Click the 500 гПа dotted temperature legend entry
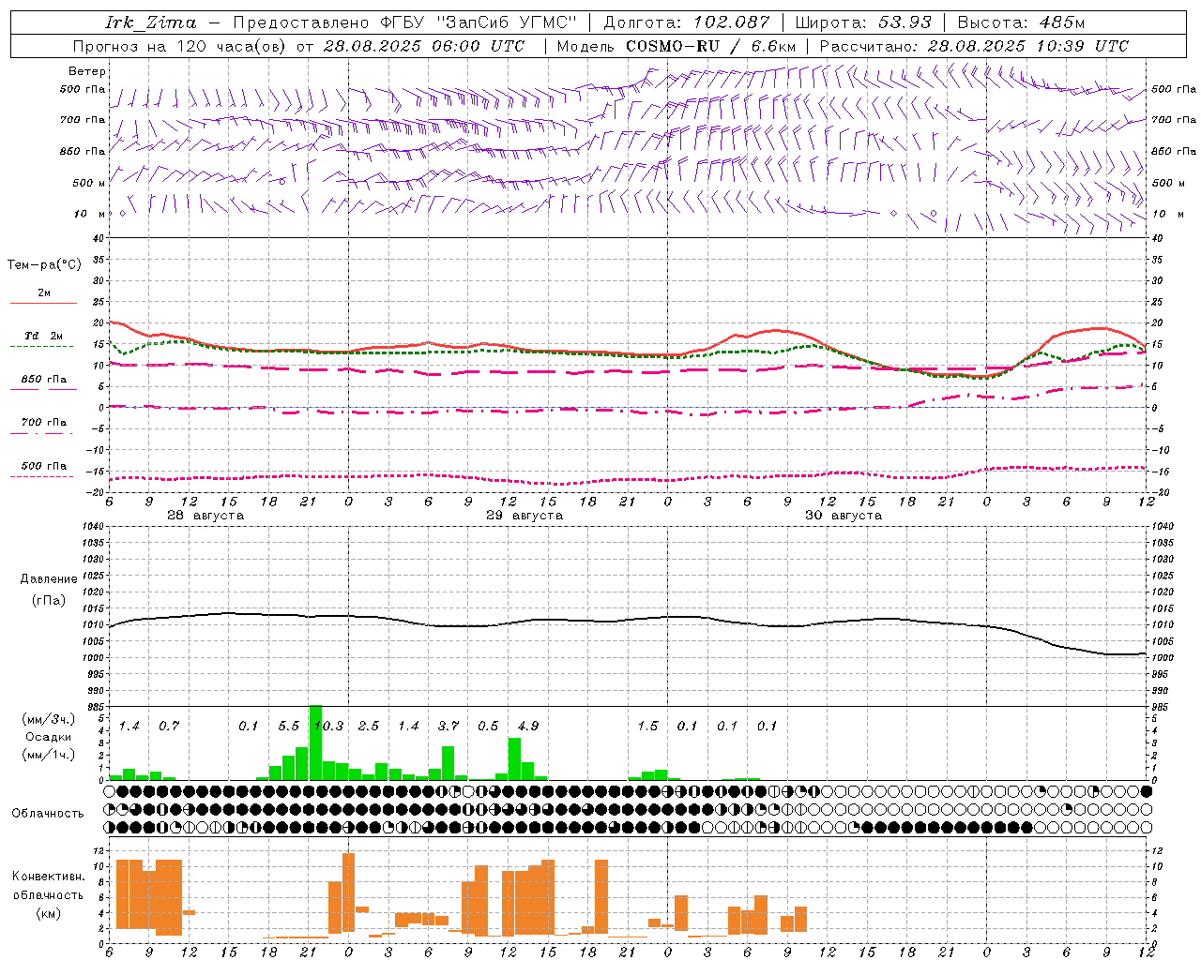Viewport: 1201px width, 960px height. point(43,470)
